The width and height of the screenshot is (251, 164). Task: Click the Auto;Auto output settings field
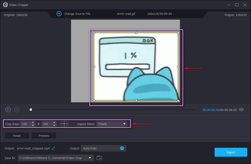(x=99, y=148)
